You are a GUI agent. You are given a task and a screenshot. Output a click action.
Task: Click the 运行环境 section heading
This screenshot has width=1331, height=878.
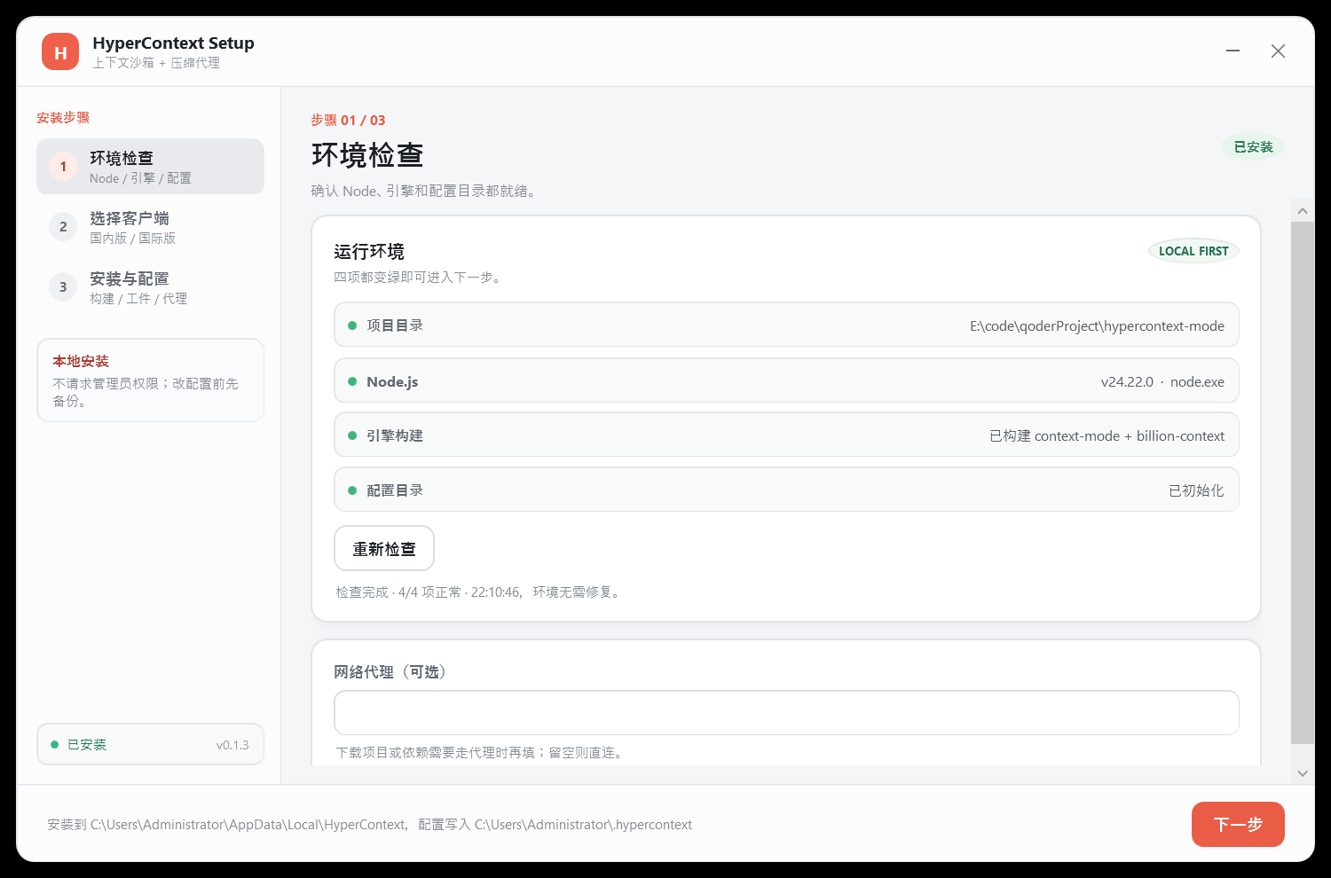369,252
